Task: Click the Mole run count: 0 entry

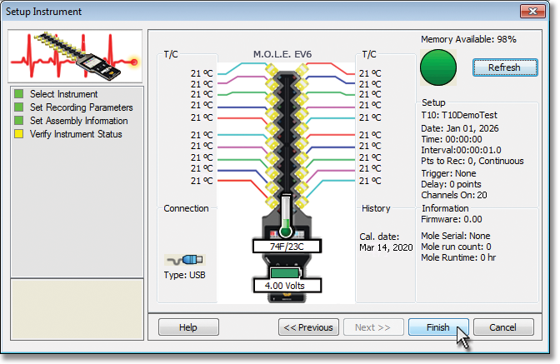Action: [x=456, y=247]
